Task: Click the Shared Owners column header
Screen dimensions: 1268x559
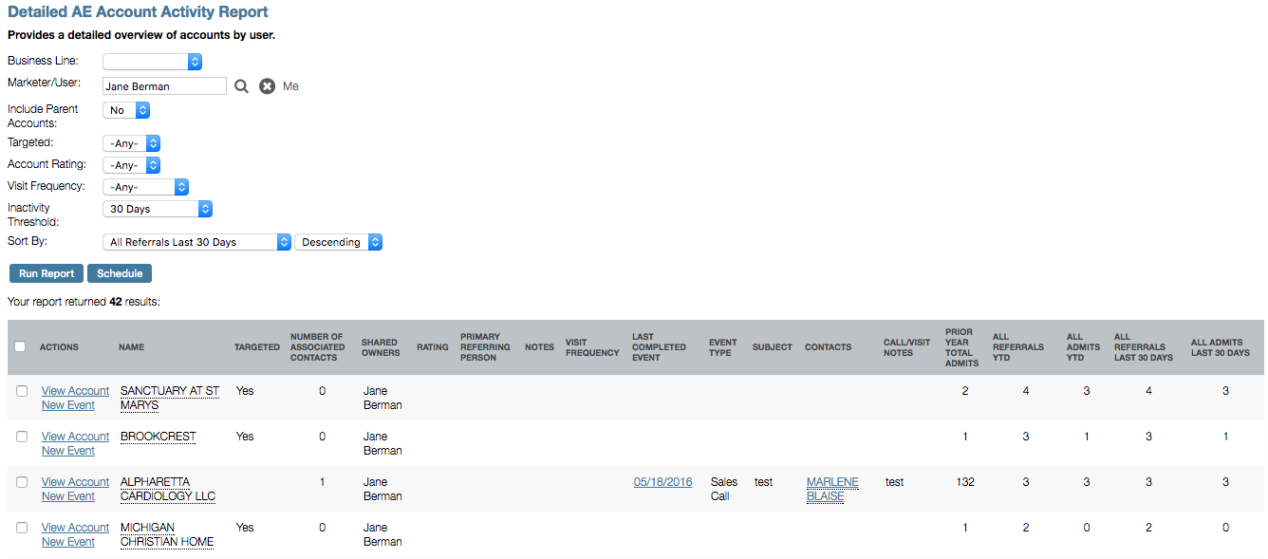Action: tap(381, 347)
